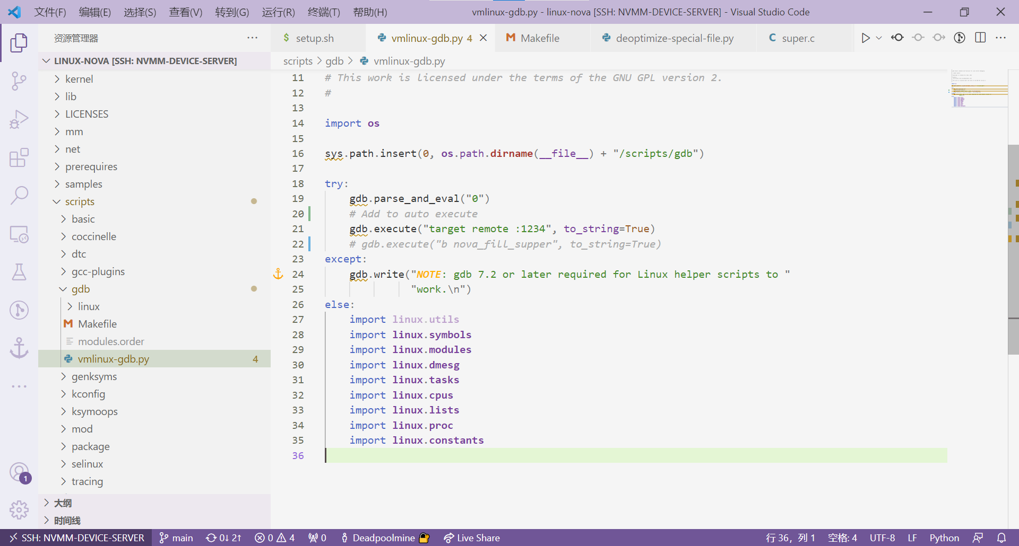Screen dimensions: 1019x546
Task: Close the vmlinux-gdb.py tab
Action: (x=483, y=38)
